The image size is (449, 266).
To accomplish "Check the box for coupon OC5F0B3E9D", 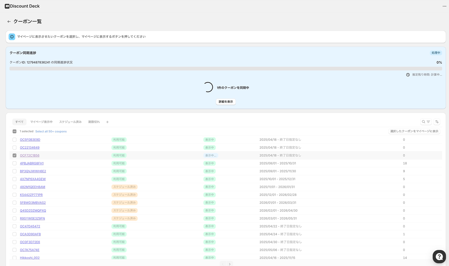I will [15, 140].
